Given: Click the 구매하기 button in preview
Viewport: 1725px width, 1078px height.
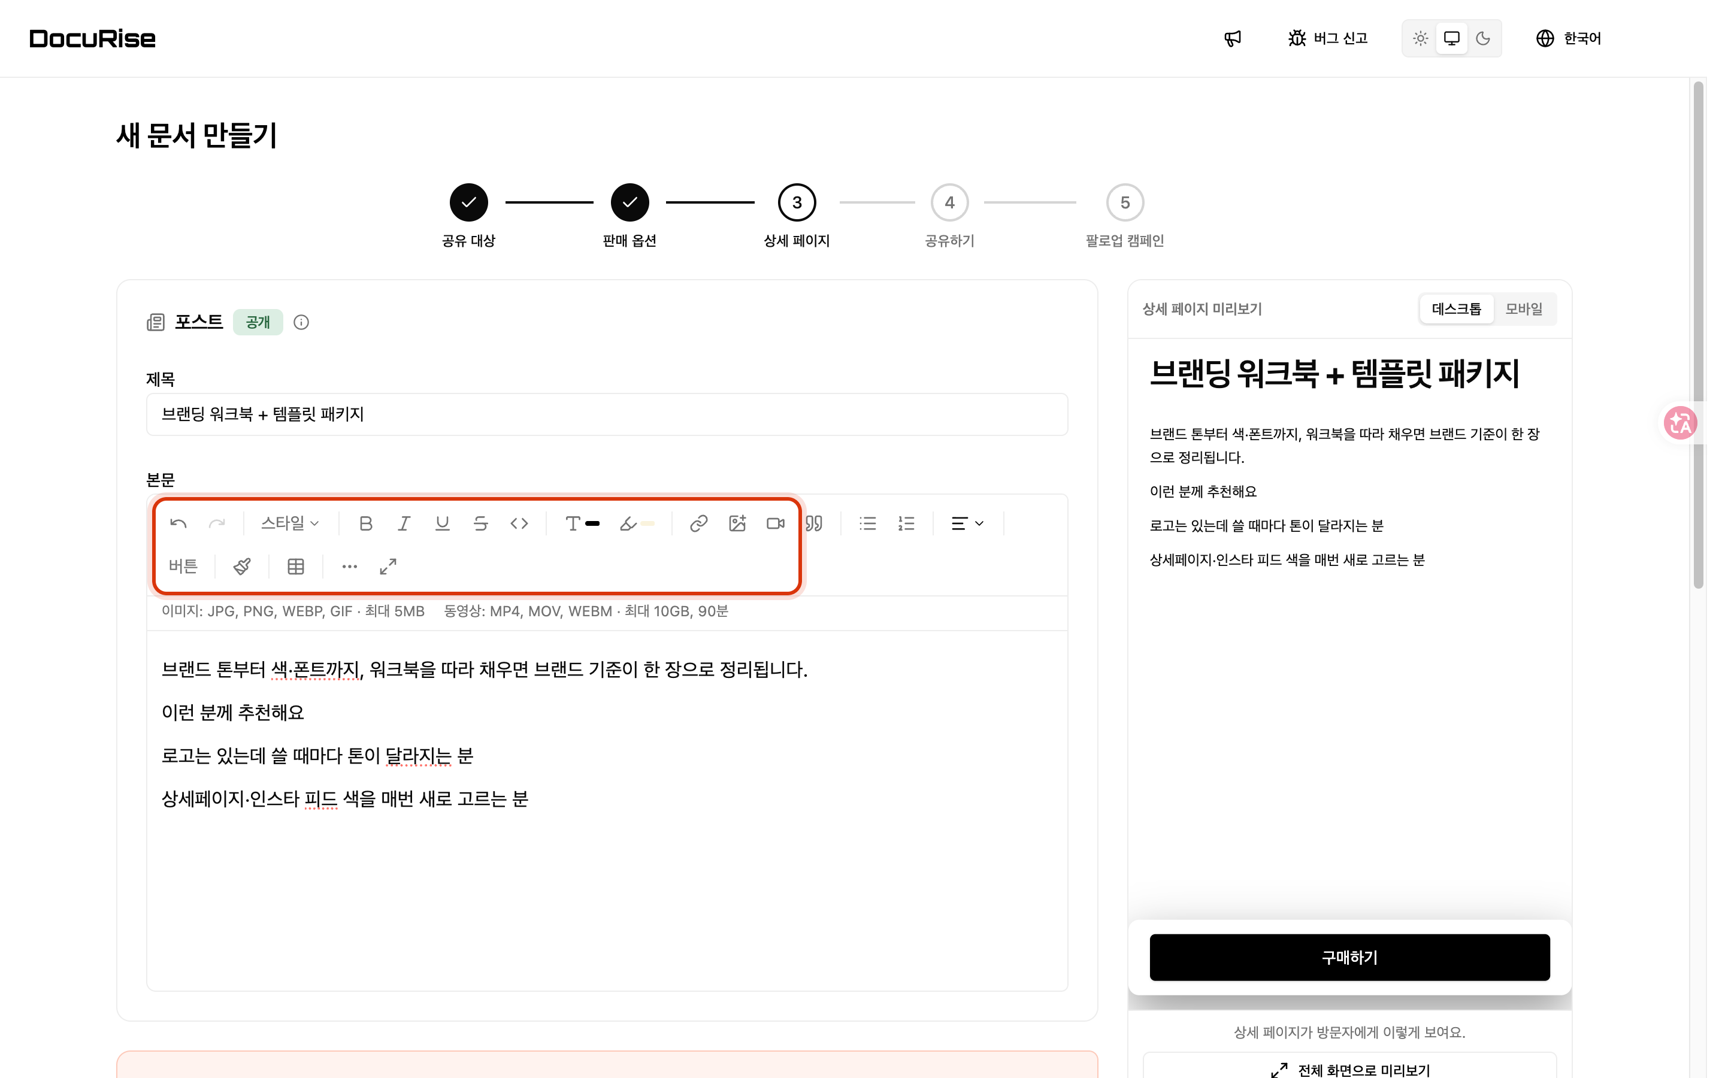Looking at the screenshot, I should pos(1349,958).
